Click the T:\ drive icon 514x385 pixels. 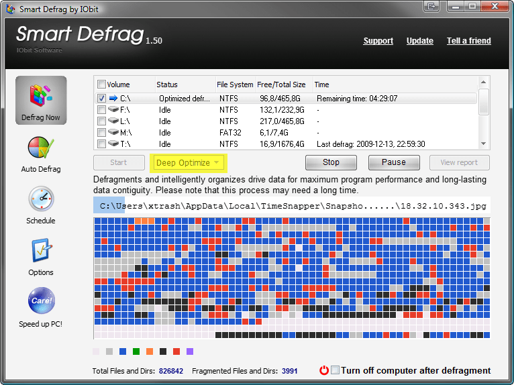point(113,144)
